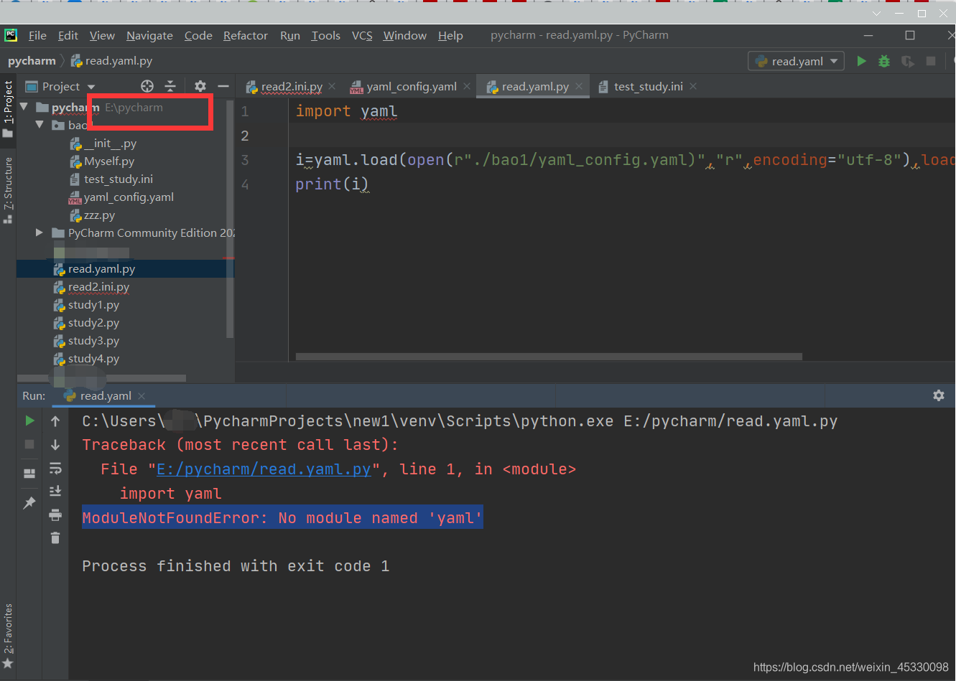Navigate up the stack trace
The image size is (956, 681).
point(55,421)
